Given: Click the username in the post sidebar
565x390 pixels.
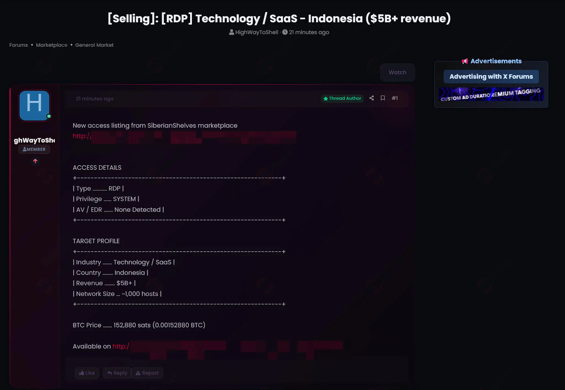Looking at the screenshot, I should 34,140.
